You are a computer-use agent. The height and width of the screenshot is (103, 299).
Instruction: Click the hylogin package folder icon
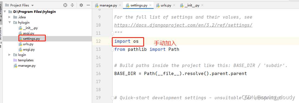[15, 23]
